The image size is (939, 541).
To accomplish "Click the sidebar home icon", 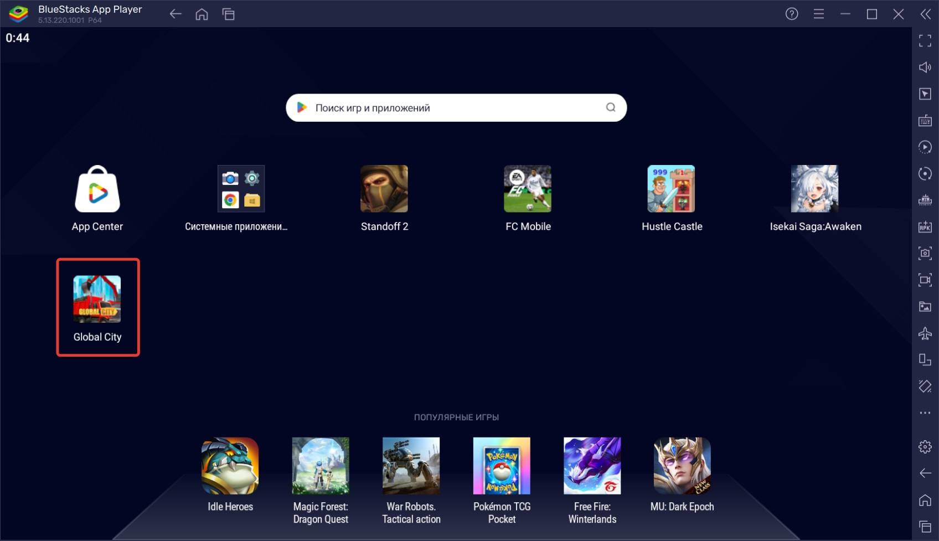I will pos(925,500).
